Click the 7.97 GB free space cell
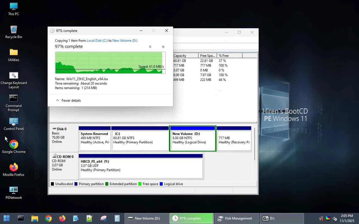The height and width of the screenshot is (224, 359). pyautogui.click(x=206, y=75)
